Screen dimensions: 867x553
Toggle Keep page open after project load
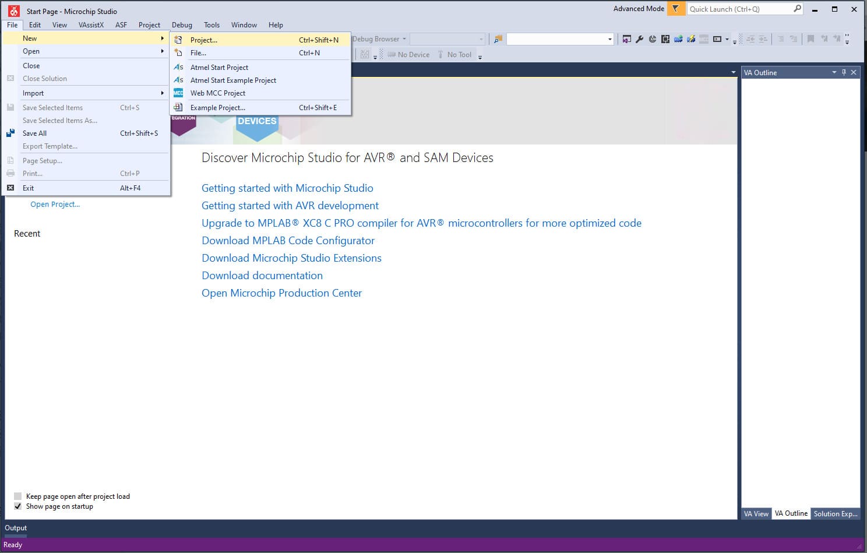point(17,496)
